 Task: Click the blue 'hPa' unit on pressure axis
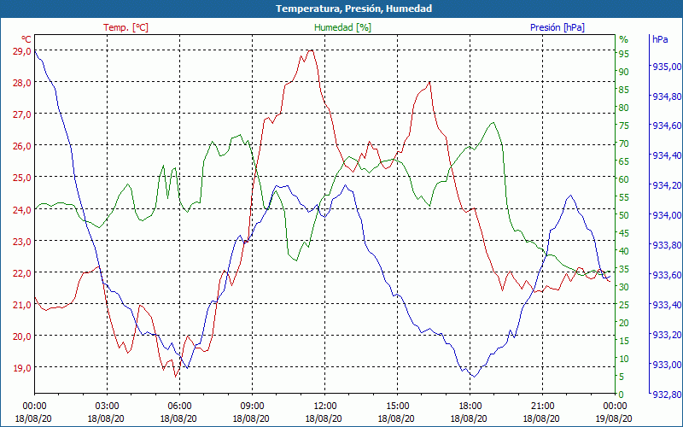(660, 39)
